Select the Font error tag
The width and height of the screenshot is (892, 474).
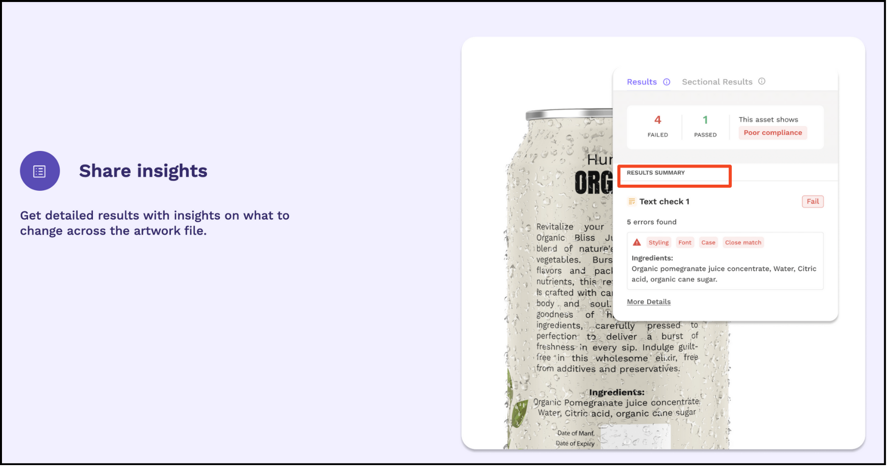coord(685,242)
